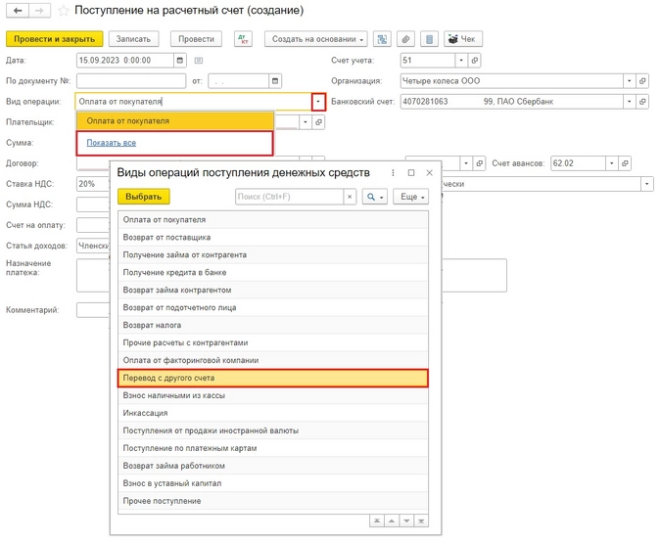The height and width of the screenshot is (543, 660).
Task: Click the Чек receipt button
Action: tap(465, 39)
